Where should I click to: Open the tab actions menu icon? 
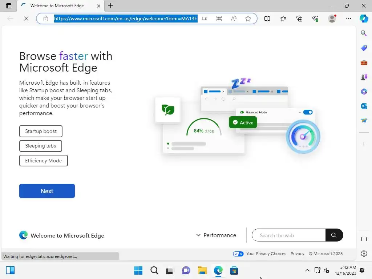(x=9, y=6)
